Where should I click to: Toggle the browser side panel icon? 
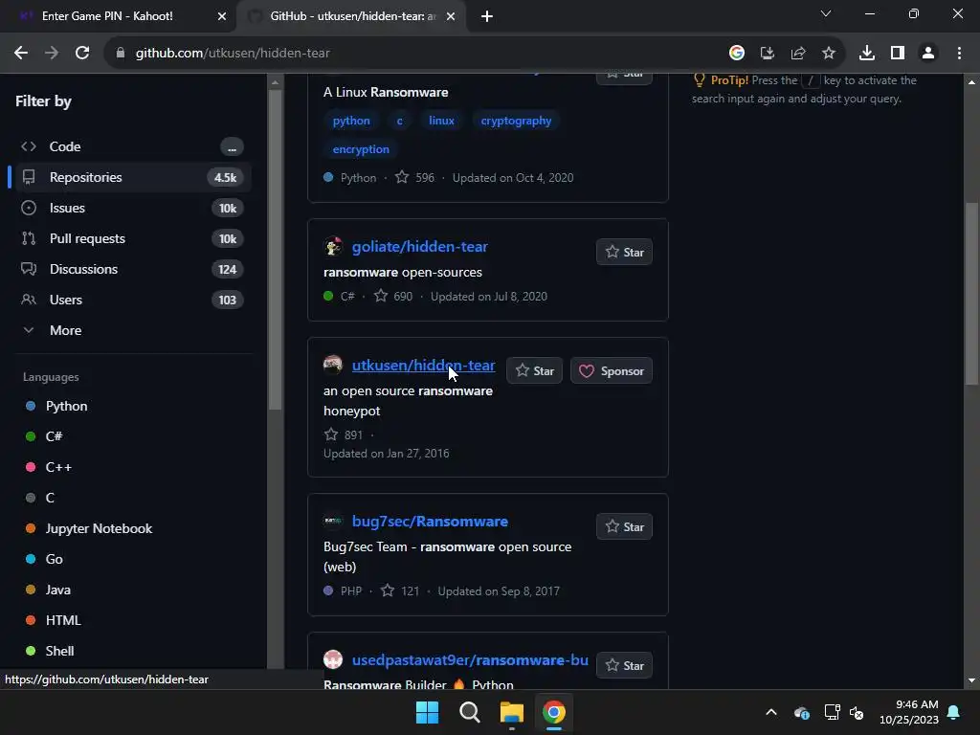(898, 54)
